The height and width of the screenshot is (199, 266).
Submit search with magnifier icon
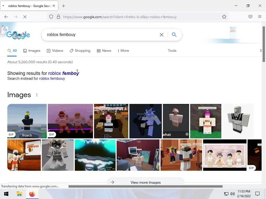[x=174, y=34]
